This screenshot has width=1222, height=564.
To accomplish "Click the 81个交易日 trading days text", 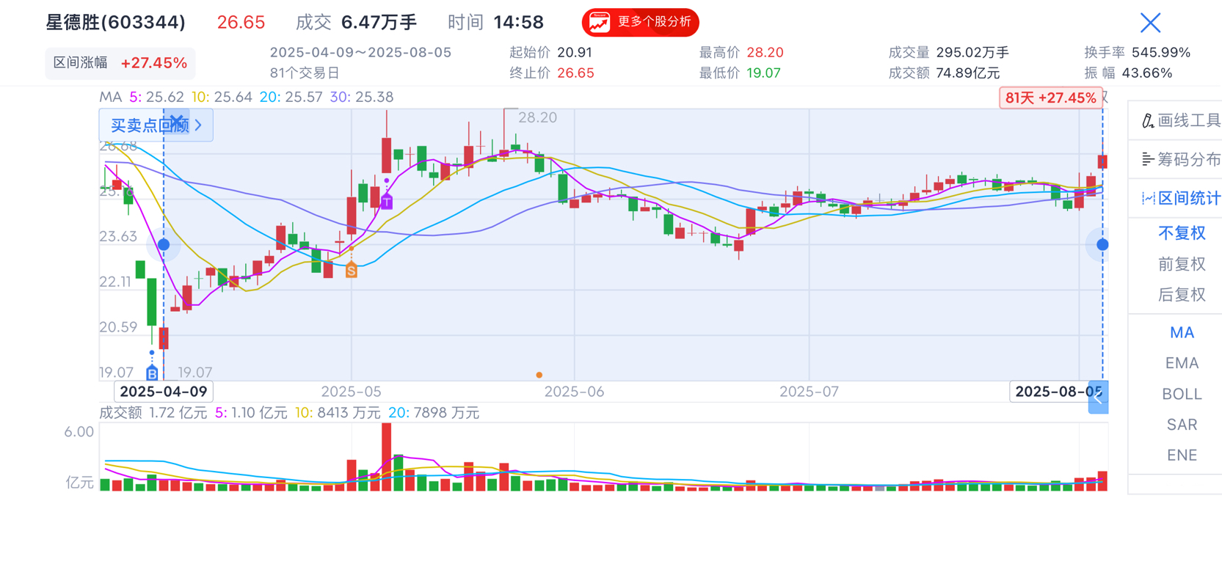I will [305, 73].
